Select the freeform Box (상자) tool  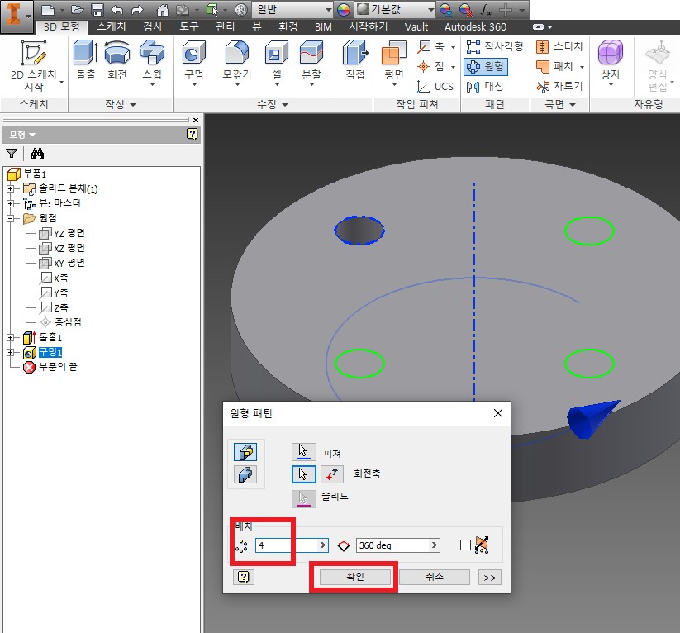[610, 63]
